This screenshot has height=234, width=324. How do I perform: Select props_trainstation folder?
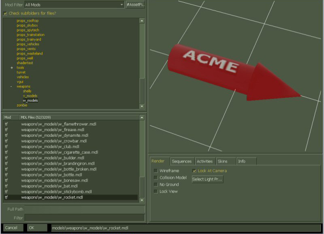(31, 35)
